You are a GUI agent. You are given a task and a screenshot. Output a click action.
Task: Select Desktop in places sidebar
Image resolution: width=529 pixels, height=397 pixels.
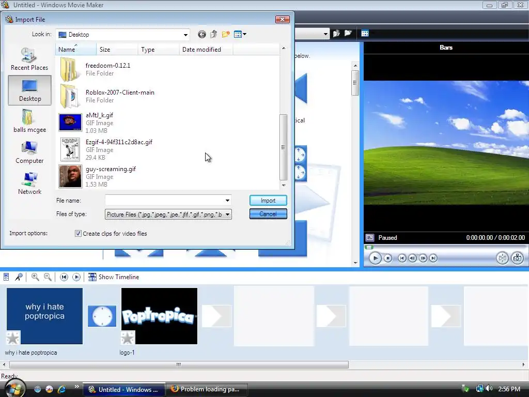coord(29,90)
